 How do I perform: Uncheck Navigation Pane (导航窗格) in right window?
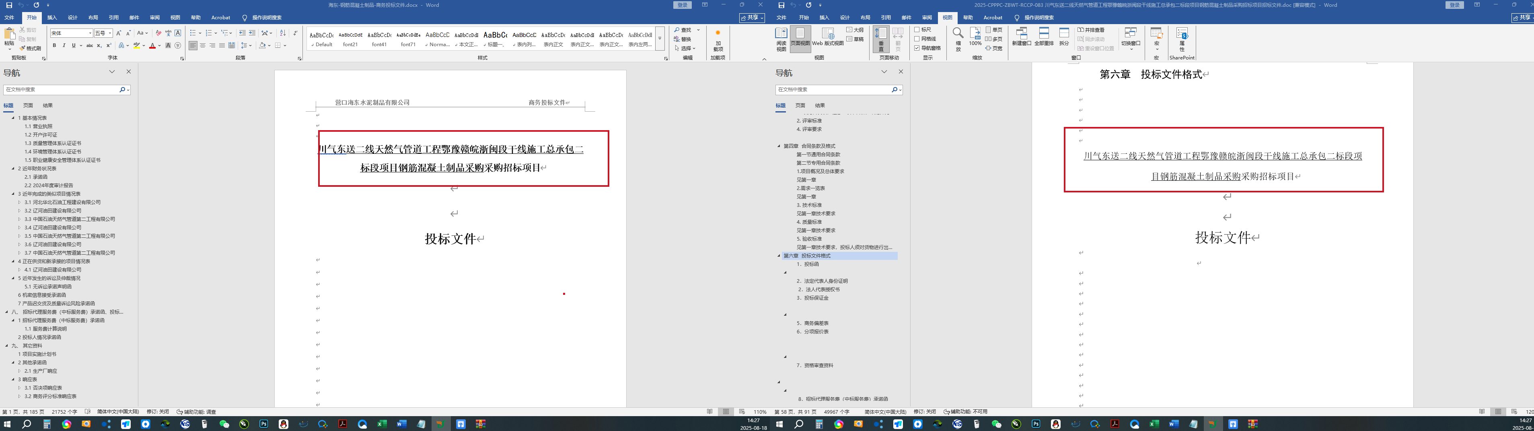click(917, 48)
